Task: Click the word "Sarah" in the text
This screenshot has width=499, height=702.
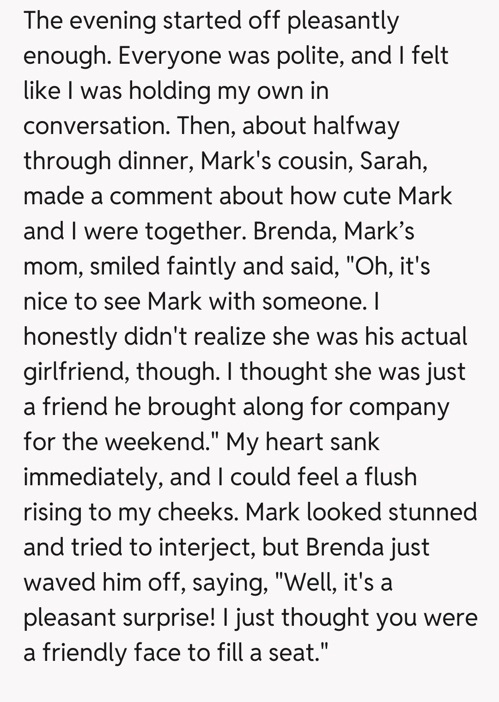Action: (392, 160)
